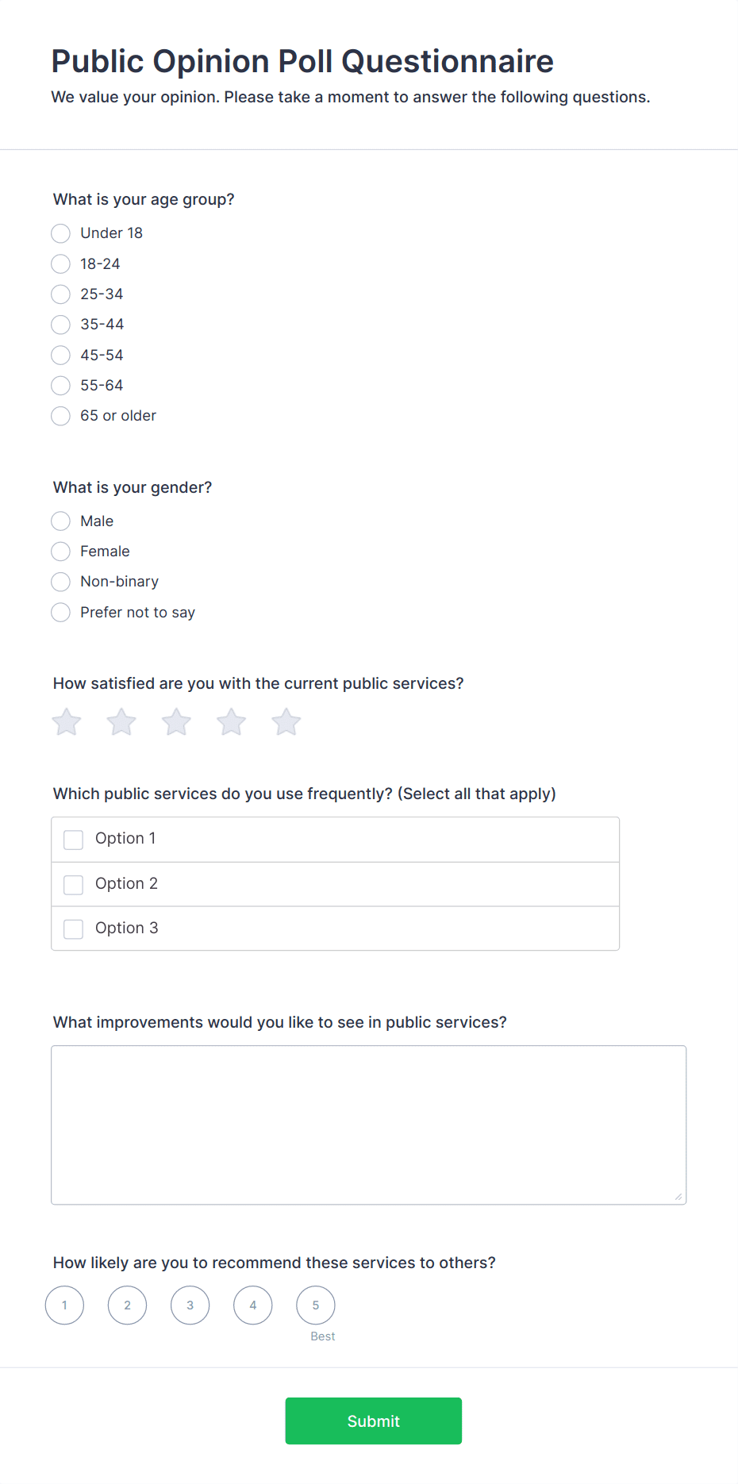This screenshot has height=1484, width=738.
Task: Submit the questionnaire
Action: tap(373, 1421)
